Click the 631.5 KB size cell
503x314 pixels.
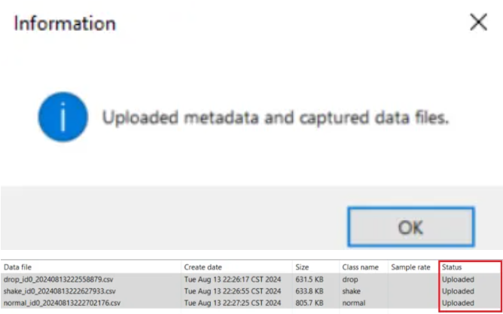(309, 279)
